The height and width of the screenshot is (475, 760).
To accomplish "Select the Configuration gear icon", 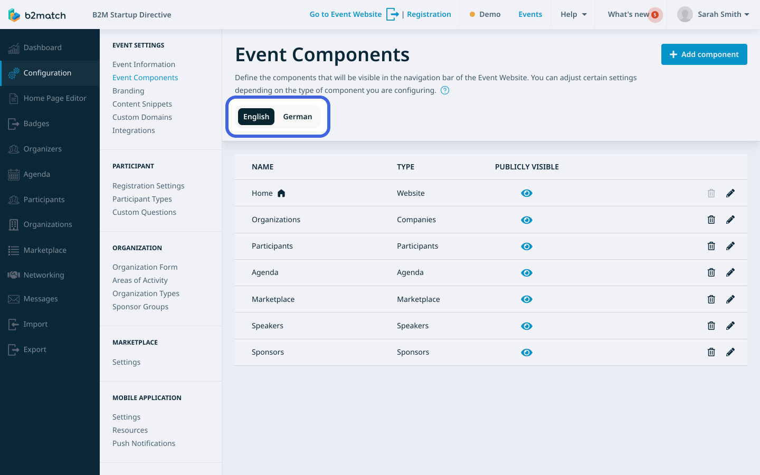I will (x=15, y=73).
